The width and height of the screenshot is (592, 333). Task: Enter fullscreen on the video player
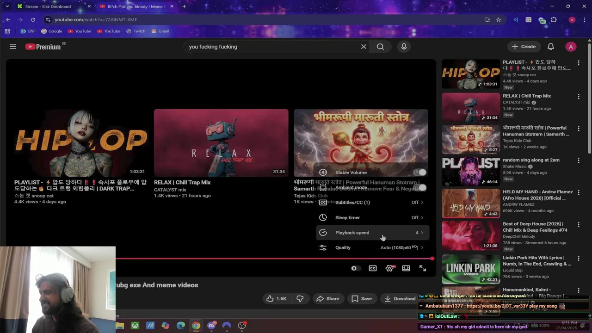pyautogui.click(x=423, y=268)
